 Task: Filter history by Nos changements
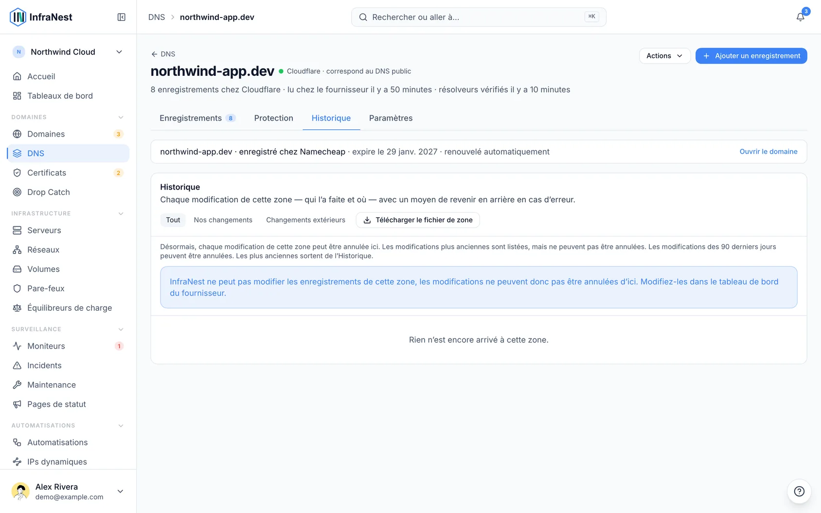click(223, 220)
